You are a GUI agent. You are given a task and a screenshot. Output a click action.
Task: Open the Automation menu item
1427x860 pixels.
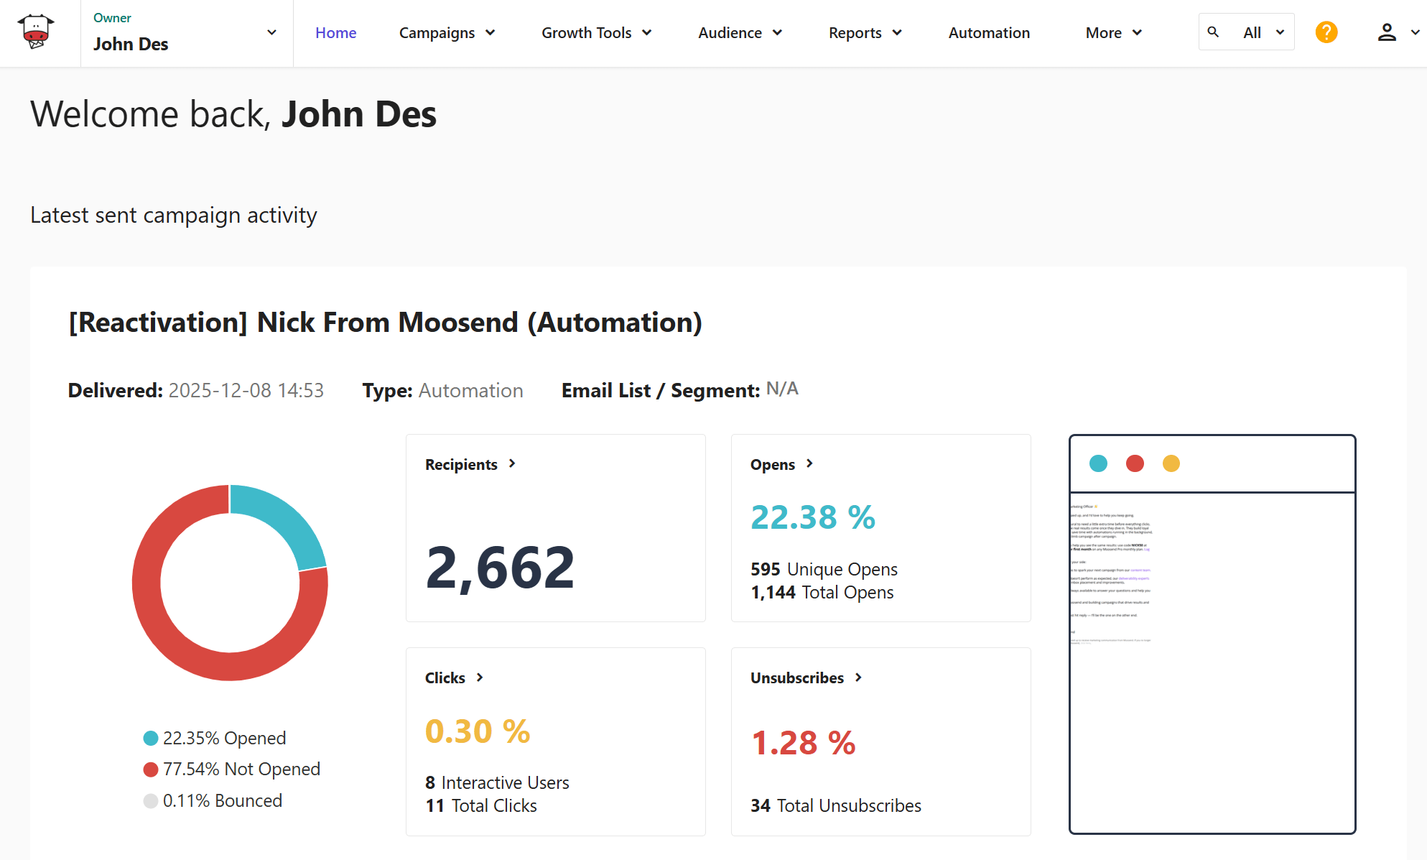pyautogui.click(x=989, y=32)
